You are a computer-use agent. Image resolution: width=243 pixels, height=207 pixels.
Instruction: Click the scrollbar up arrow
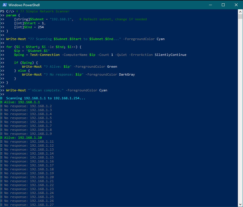(240, 12)
